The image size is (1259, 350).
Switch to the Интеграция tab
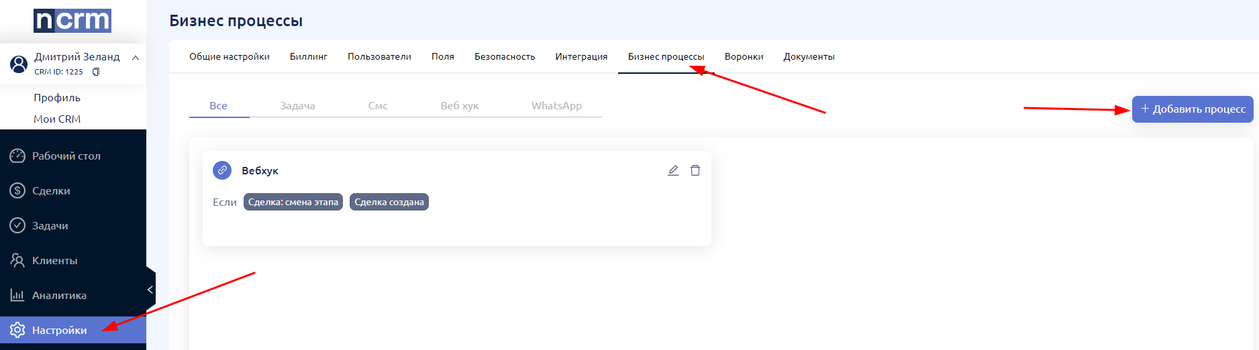581,56
